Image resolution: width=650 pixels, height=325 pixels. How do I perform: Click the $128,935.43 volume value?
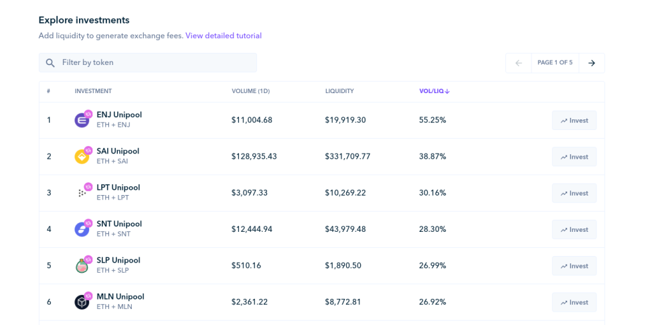(254, 157)
